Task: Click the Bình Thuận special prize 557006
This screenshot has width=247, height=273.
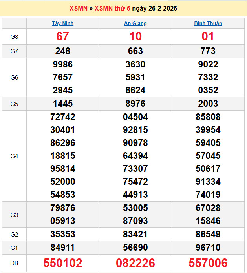Action: [208, 263]
